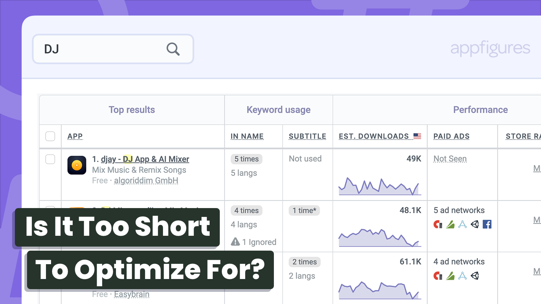Click the Performance section header
The height and width of the screenshot is (304, 541).
(480, 109)
